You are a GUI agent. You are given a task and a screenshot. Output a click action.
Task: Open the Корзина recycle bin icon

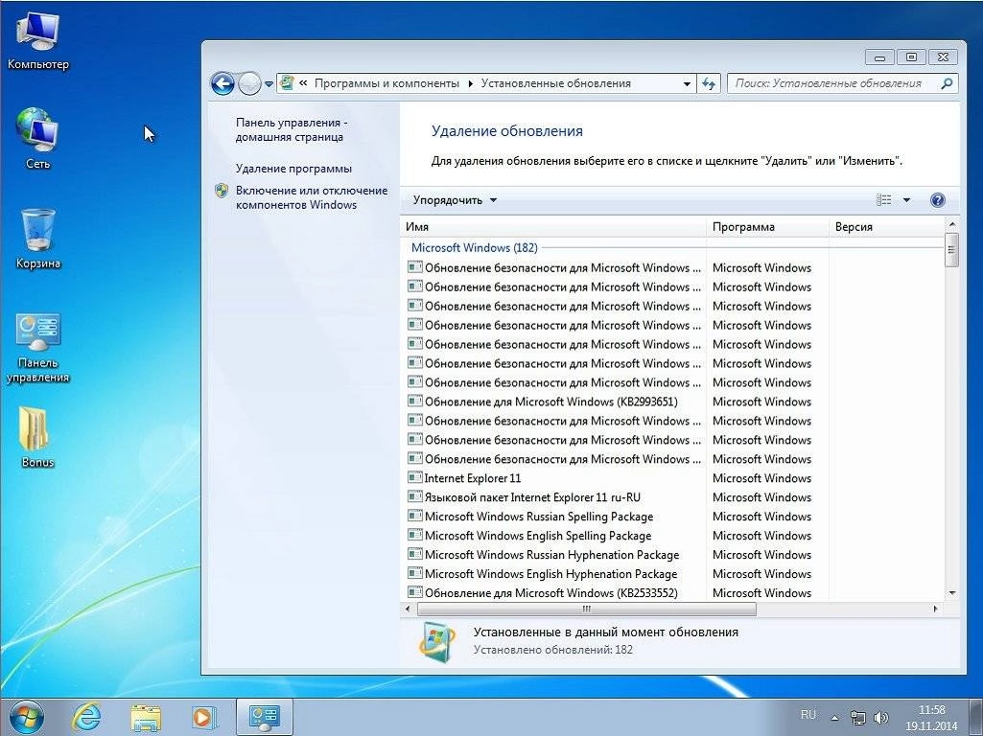37,238
